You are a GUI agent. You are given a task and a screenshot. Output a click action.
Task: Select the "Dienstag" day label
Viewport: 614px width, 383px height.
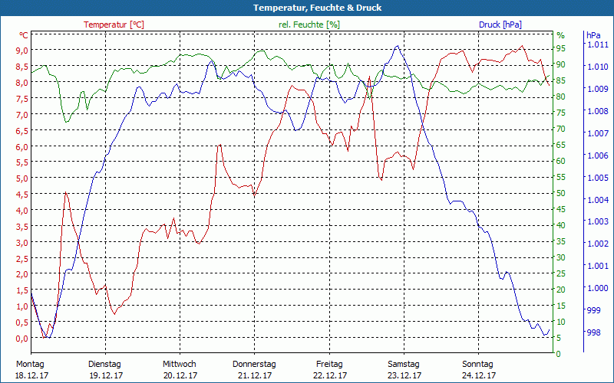click(x=104, y=365)
